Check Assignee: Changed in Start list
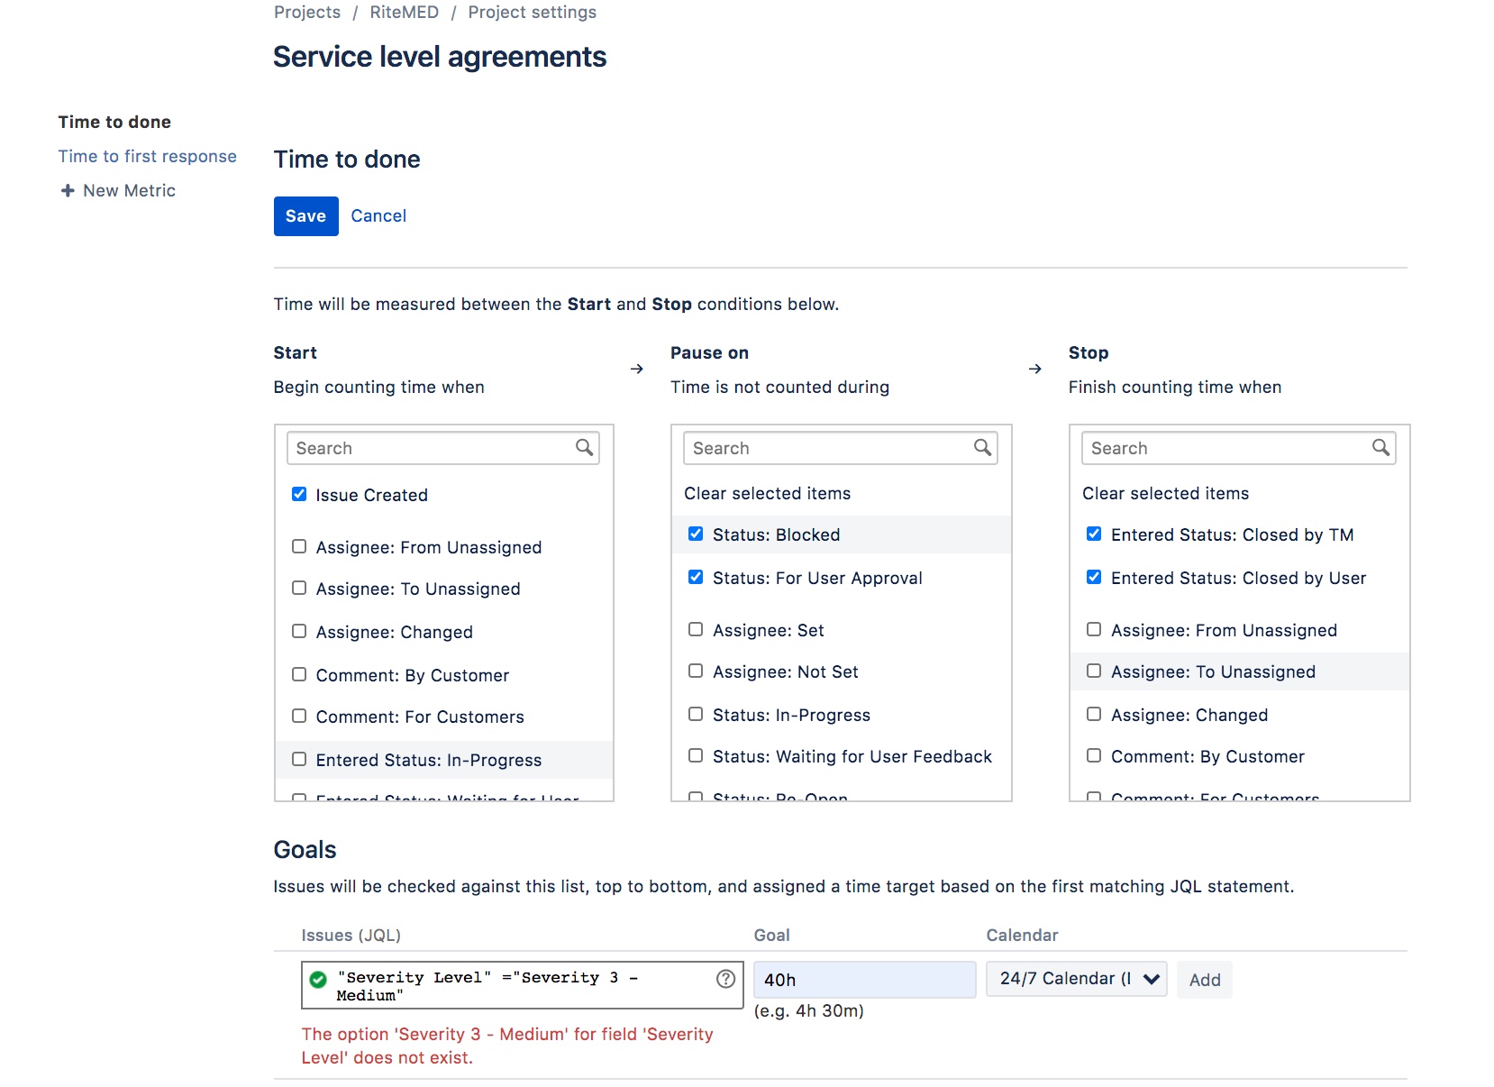 pyautogui.click(x=299, y=631)
